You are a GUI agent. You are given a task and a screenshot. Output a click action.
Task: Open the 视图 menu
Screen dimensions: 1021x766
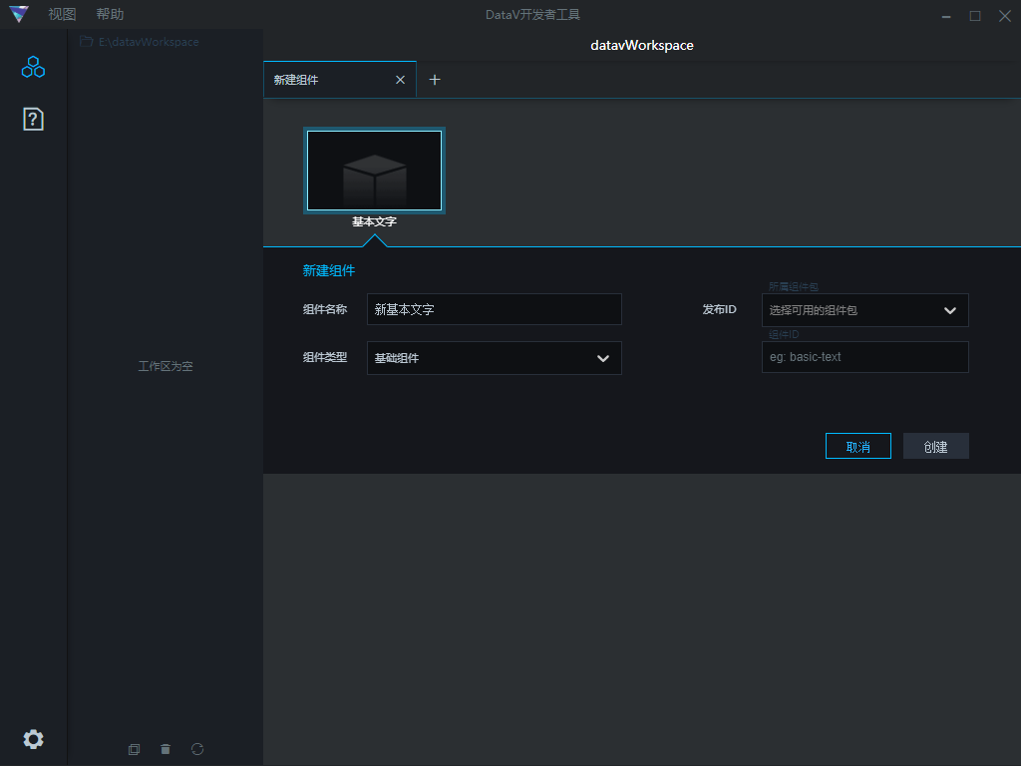coord(62,14)
